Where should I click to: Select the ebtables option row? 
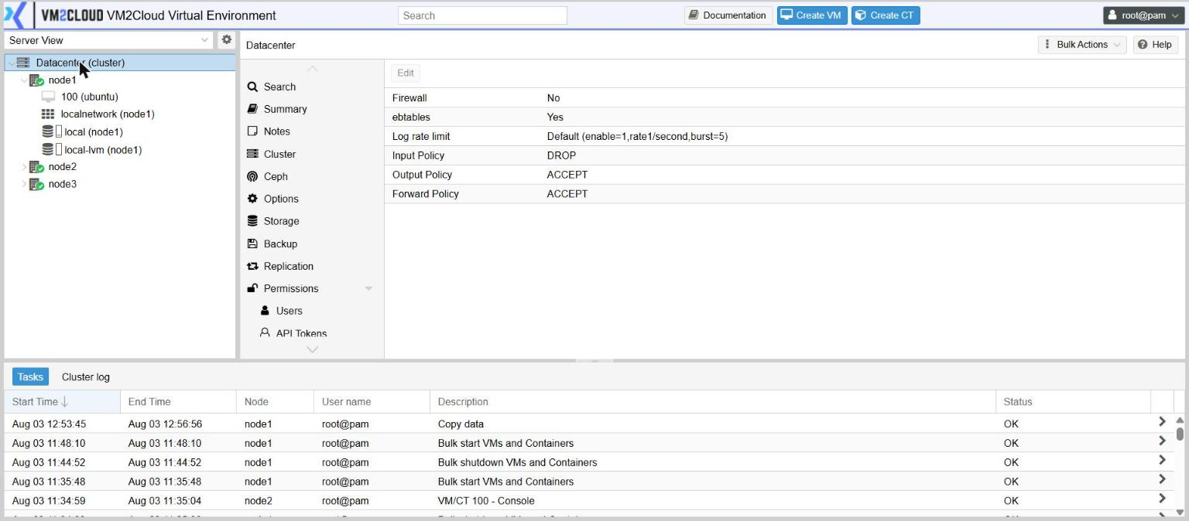click(x=784, y=117)
